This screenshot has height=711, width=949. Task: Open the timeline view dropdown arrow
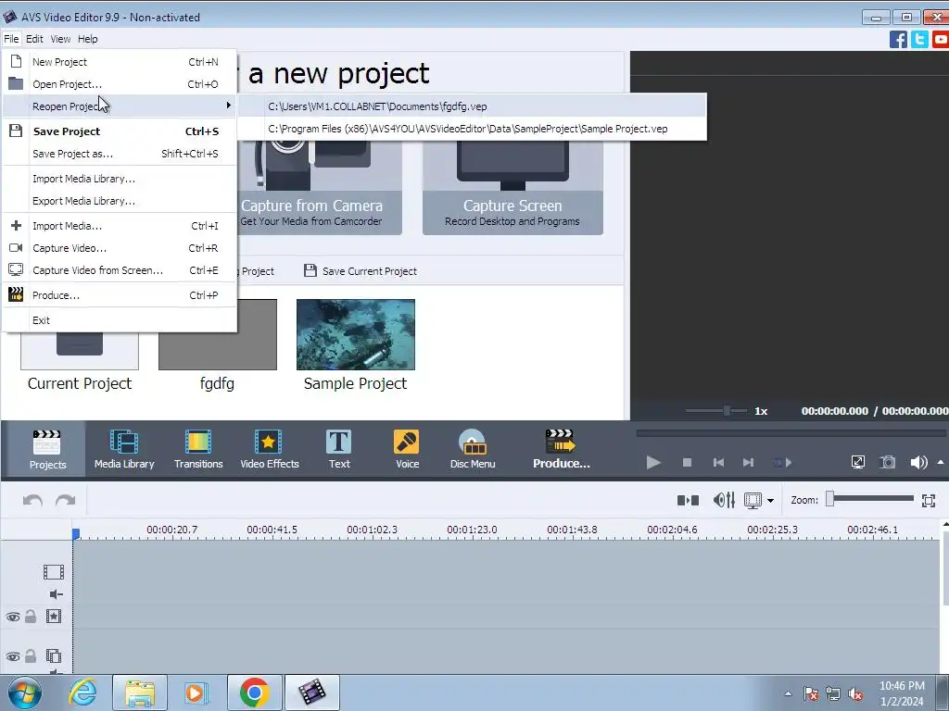point(770,501)
